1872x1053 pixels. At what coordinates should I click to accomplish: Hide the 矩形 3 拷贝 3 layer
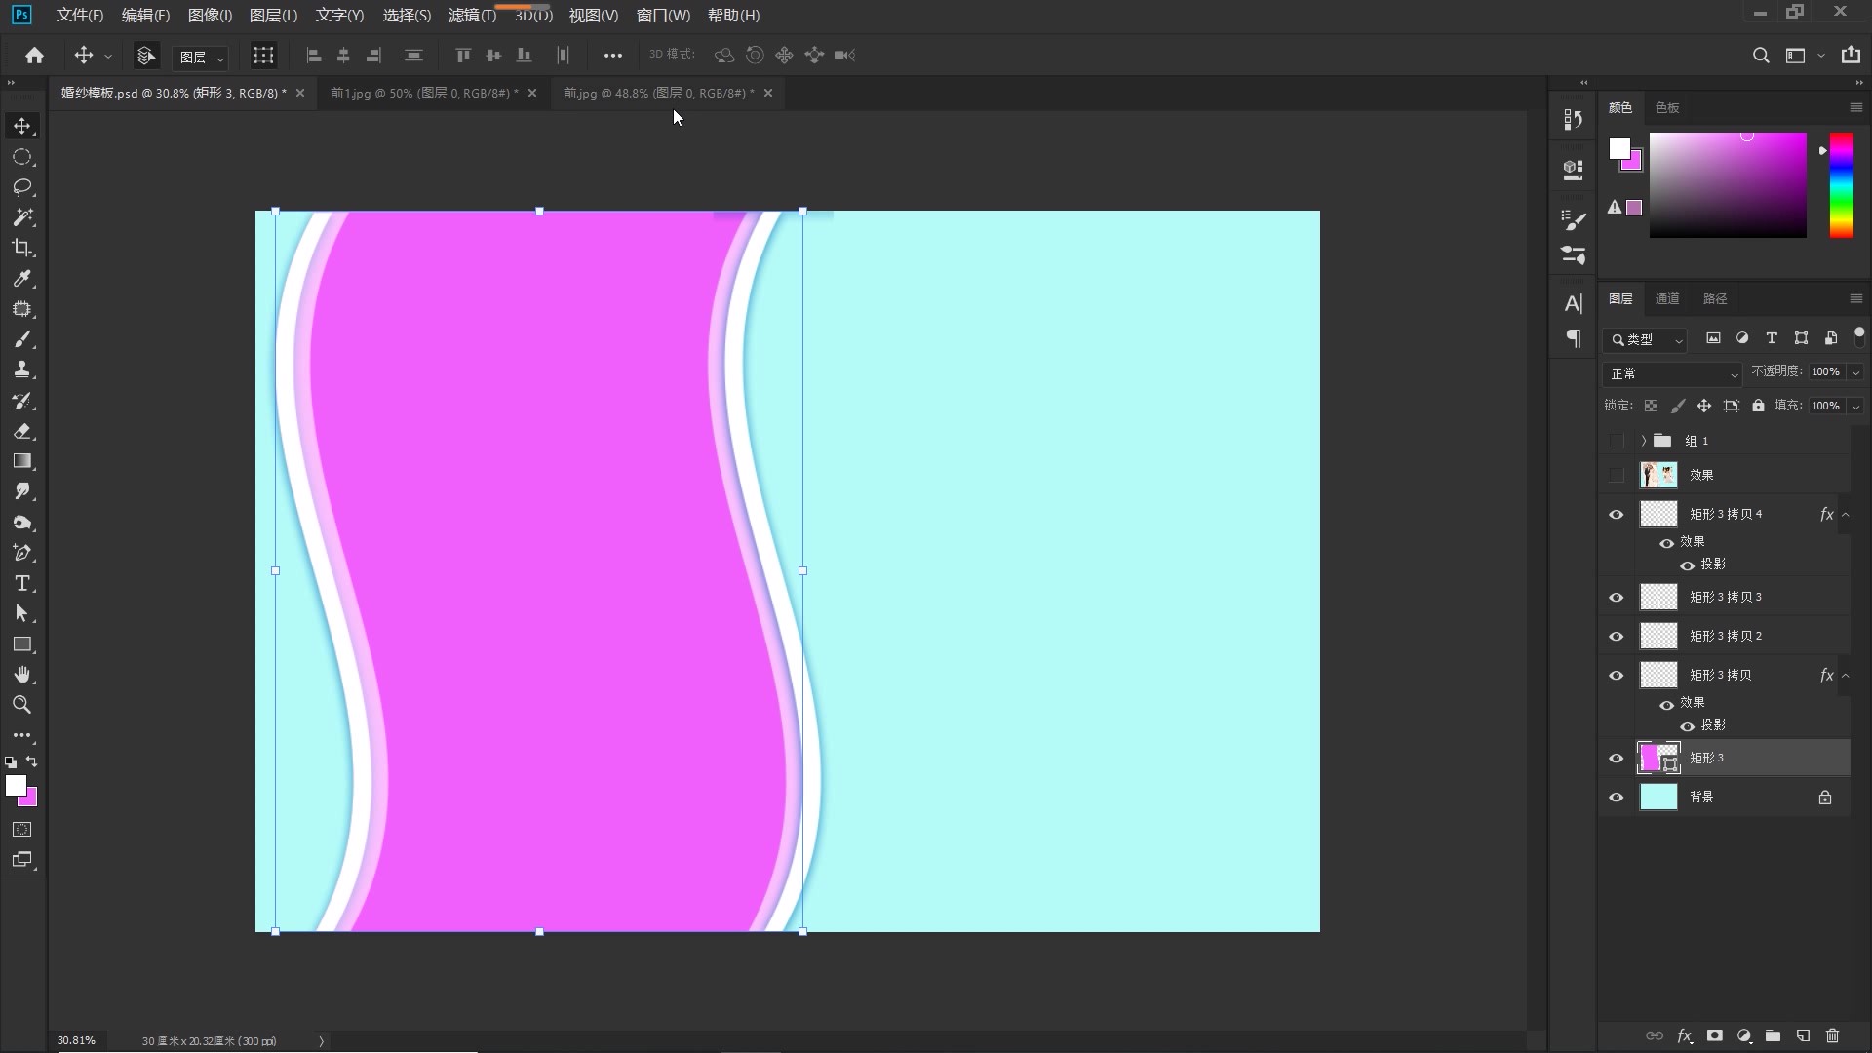(1616, 598)
